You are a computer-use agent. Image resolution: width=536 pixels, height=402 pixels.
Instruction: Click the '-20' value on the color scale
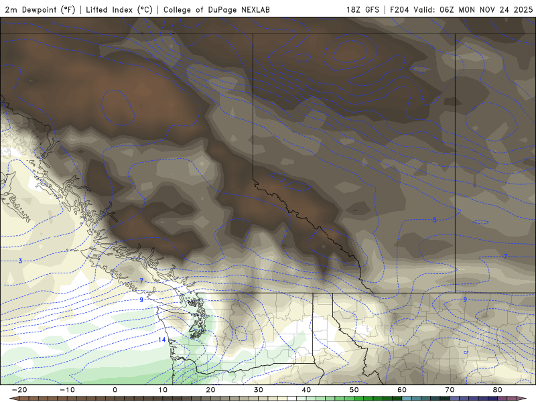[x=19, y=390]
